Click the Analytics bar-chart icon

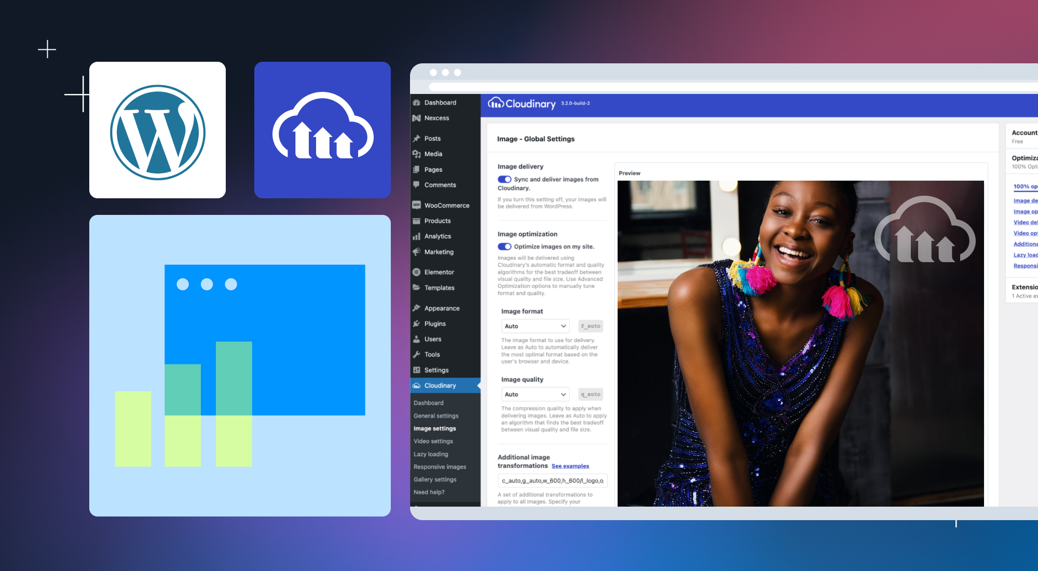coord(417,236)
